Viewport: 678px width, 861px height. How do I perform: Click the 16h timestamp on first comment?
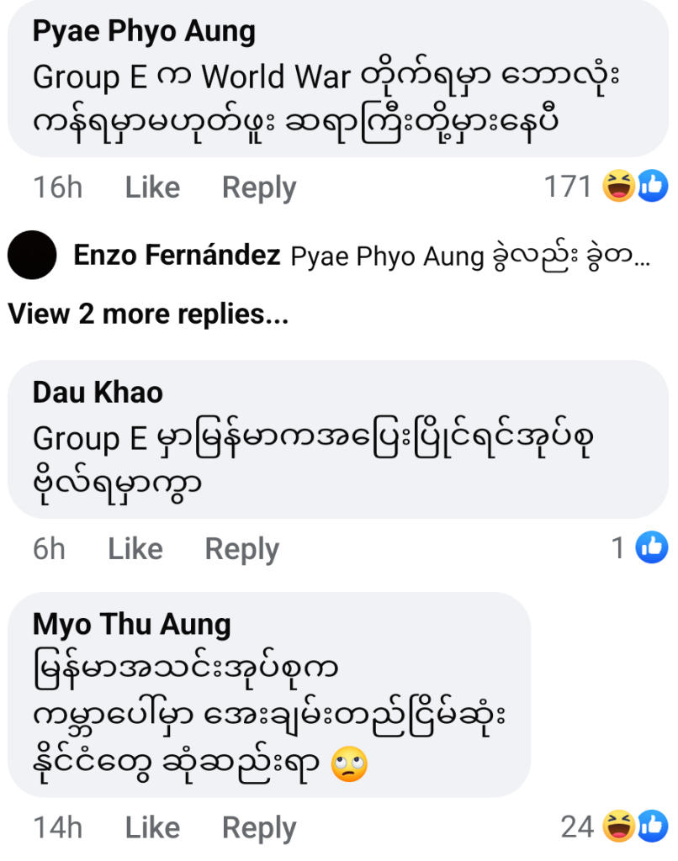(57, 188)
